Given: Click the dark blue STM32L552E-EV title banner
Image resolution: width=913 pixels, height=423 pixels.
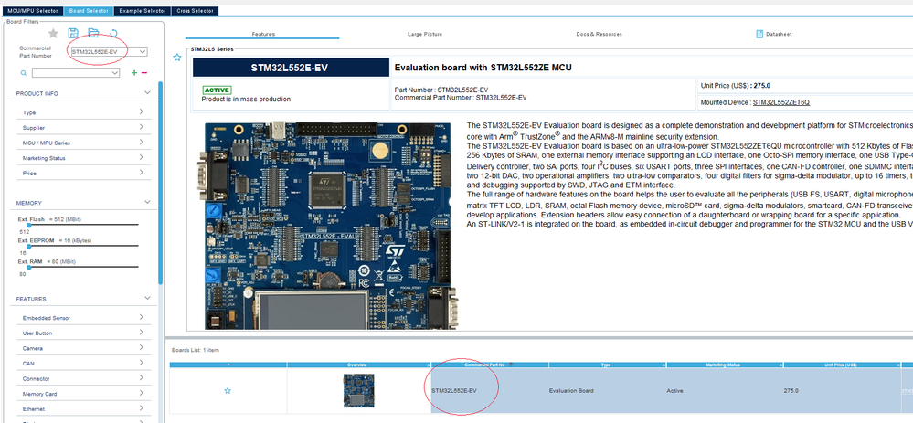Looking at the screenshot, I should pos(290,68).
